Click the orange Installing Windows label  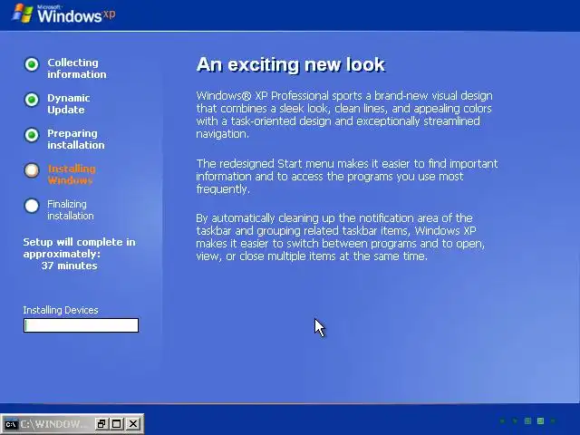pyautogui.click(x=72, y=175)
